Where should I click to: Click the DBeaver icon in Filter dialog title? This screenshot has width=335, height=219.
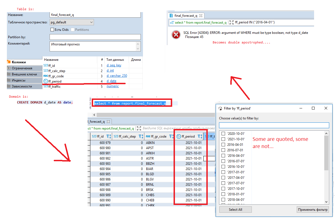[x=220, y=108]
